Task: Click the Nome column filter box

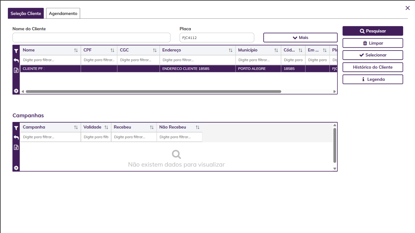Action: coord(50,60)
